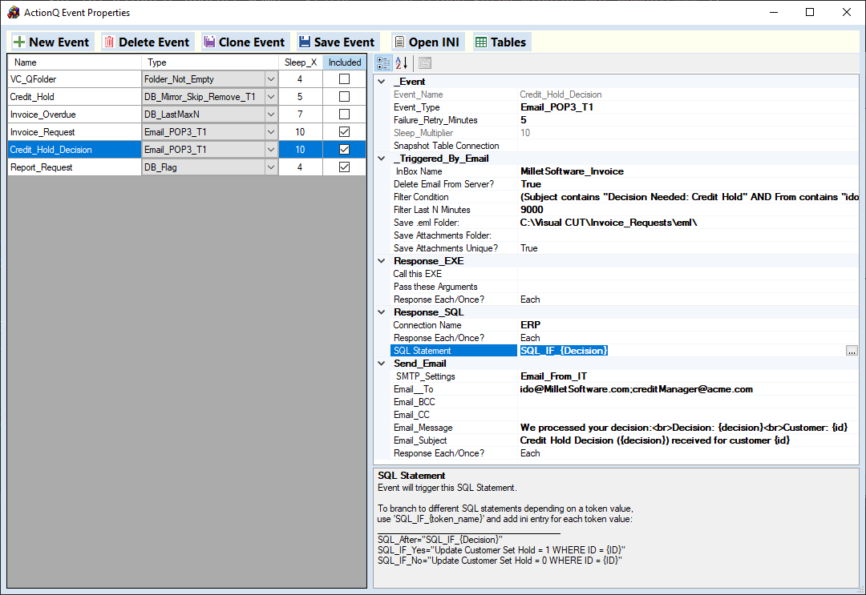This screenshot has height=595, width=866.
Task: Uncheck Included for Credit_Hold_Decision
Action: 344,150
